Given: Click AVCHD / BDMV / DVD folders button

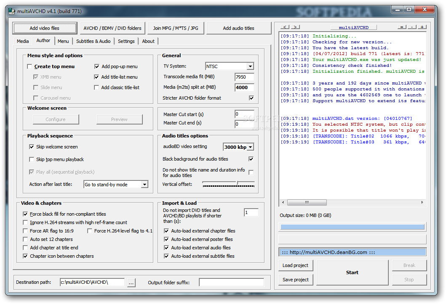Looking at the screenshot, I should click(112, 28).
